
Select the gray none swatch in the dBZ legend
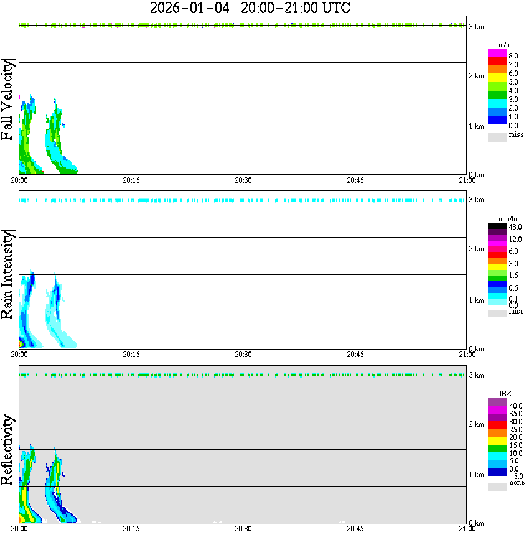pos(497,487)
